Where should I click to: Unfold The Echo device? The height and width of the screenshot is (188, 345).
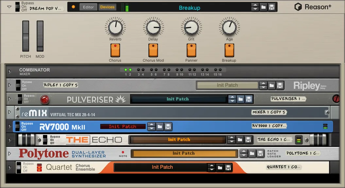click(9, 140)
